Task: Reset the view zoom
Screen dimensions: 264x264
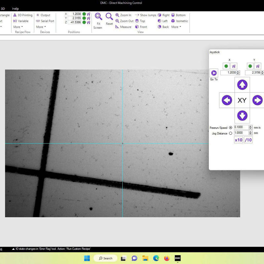Action: [109, 19]
